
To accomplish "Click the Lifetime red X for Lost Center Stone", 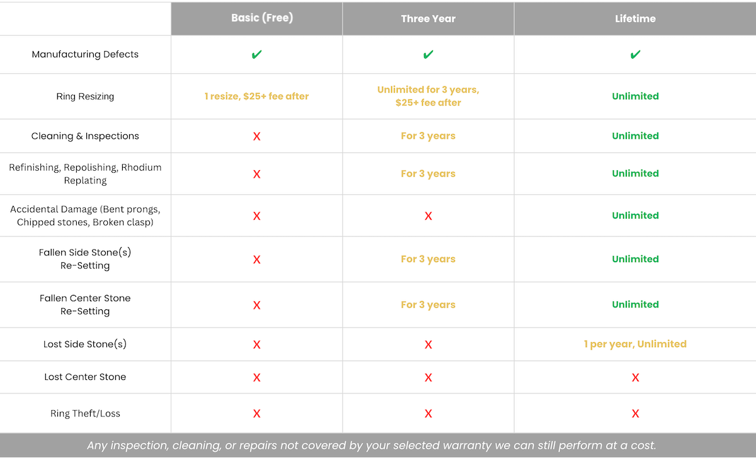I will (635, 377).
